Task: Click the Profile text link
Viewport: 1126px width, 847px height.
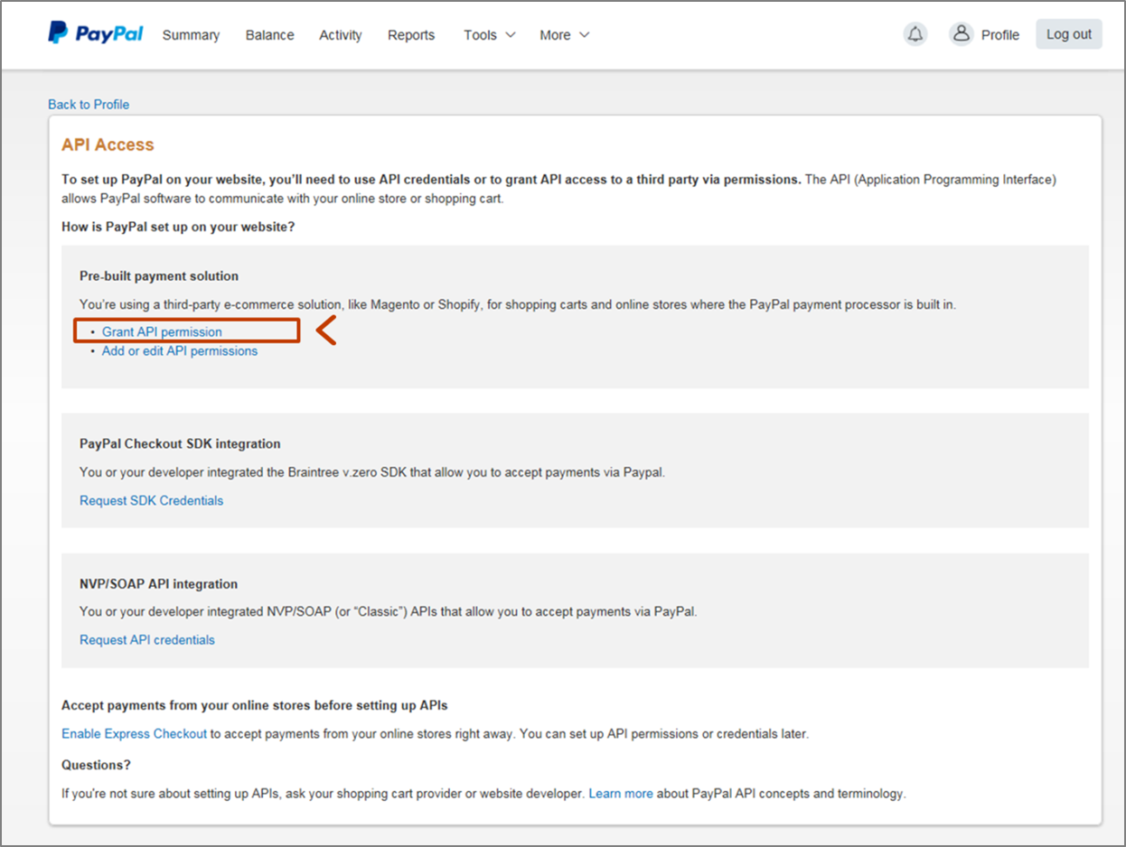Action: (x=1000, y=35)
